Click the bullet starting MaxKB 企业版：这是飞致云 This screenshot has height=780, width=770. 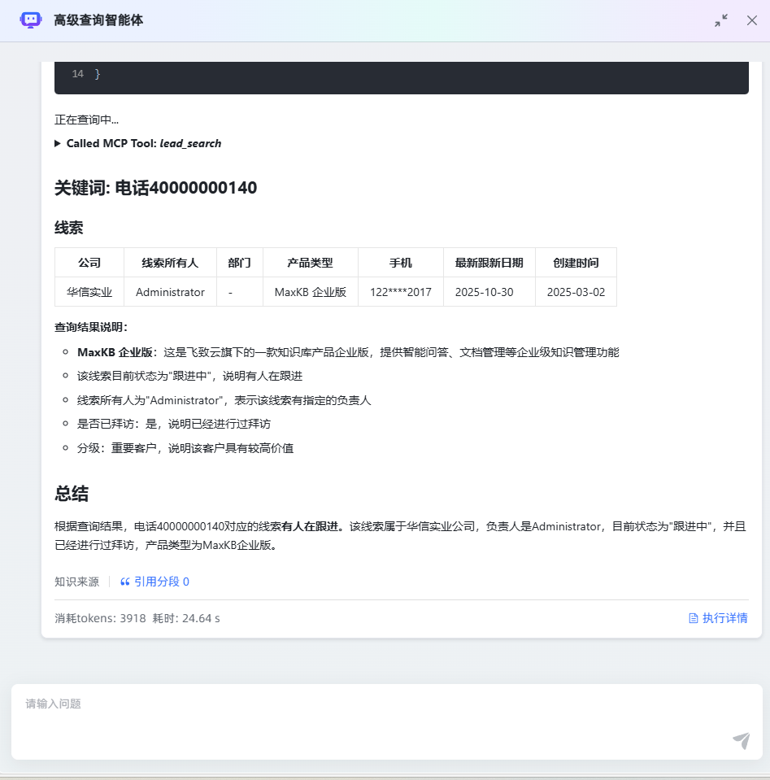coord(348,352)
